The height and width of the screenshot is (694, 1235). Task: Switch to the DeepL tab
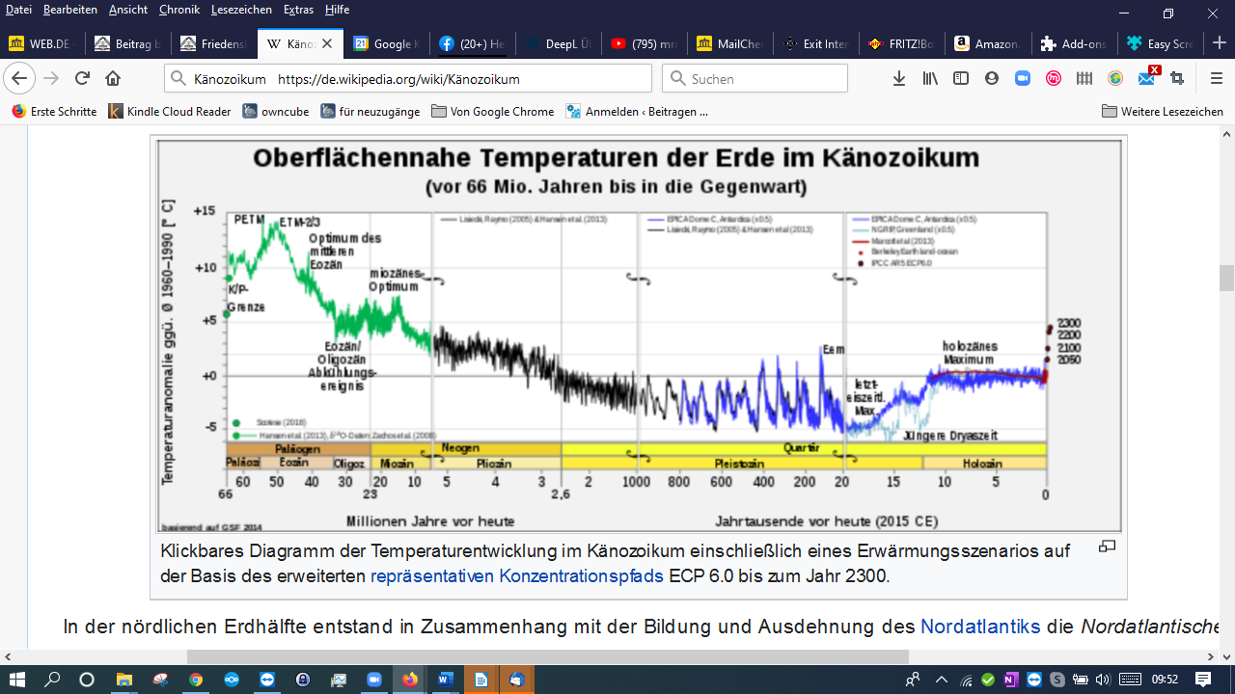(558, 44)
